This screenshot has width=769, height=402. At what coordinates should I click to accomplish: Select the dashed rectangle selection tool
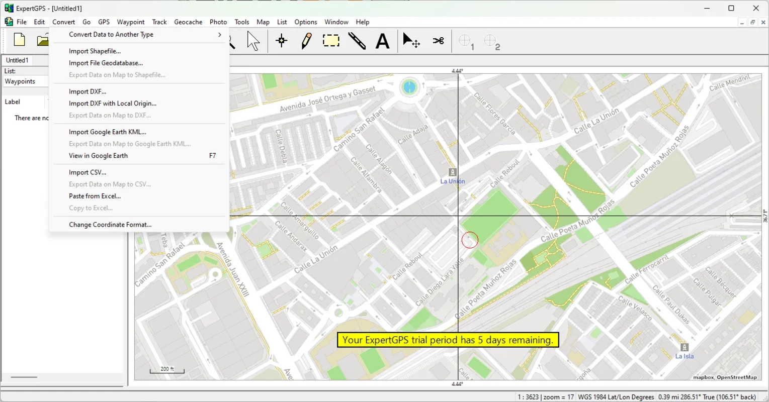pyautogui.click(x=331, y=41)
